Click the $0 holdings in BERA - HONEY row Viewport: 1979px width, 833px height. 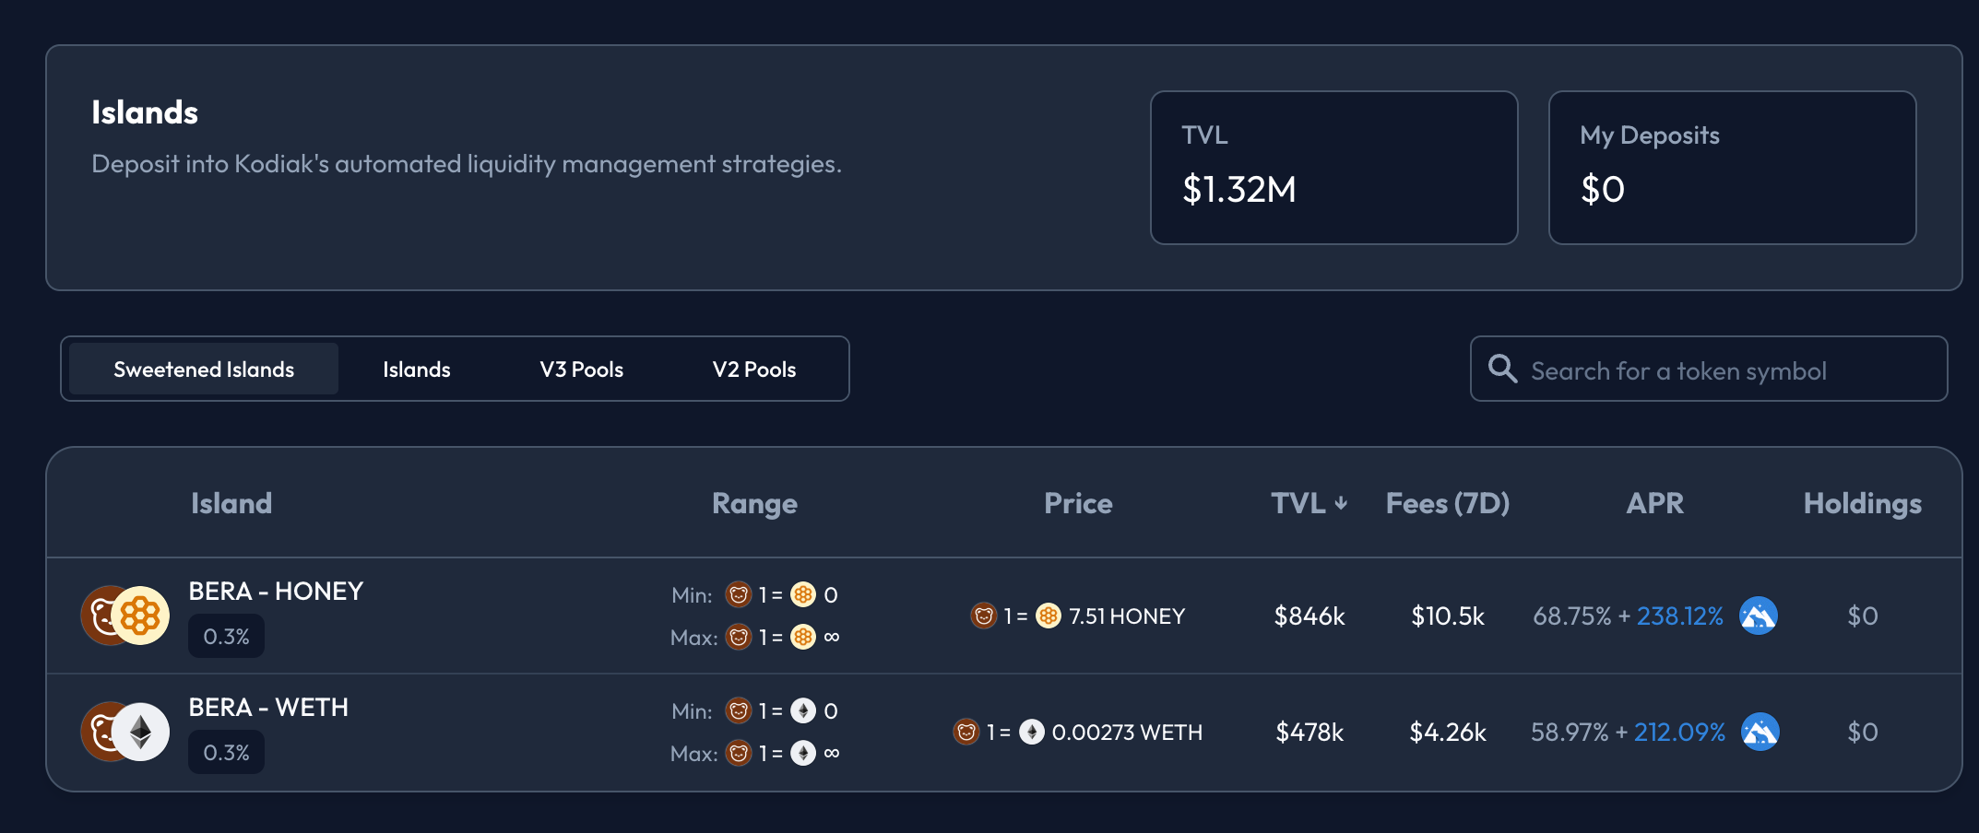1863,616
